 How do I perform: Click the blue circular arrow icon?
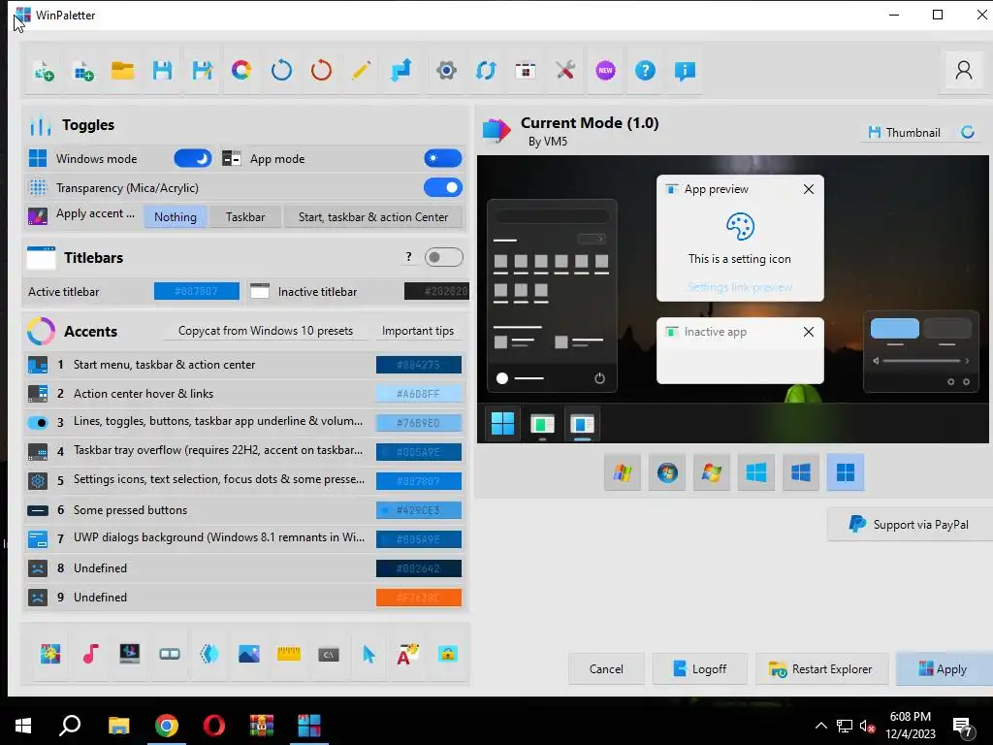[x=281, y=70]
